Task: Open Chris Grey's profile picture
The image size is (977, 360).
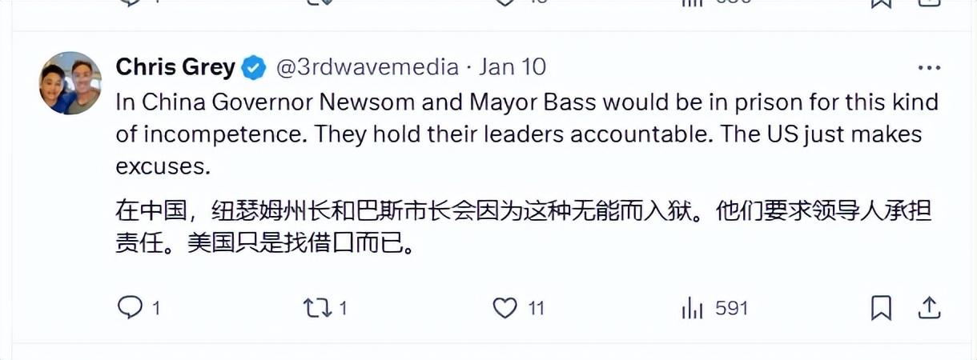Action: pos(70,83)
